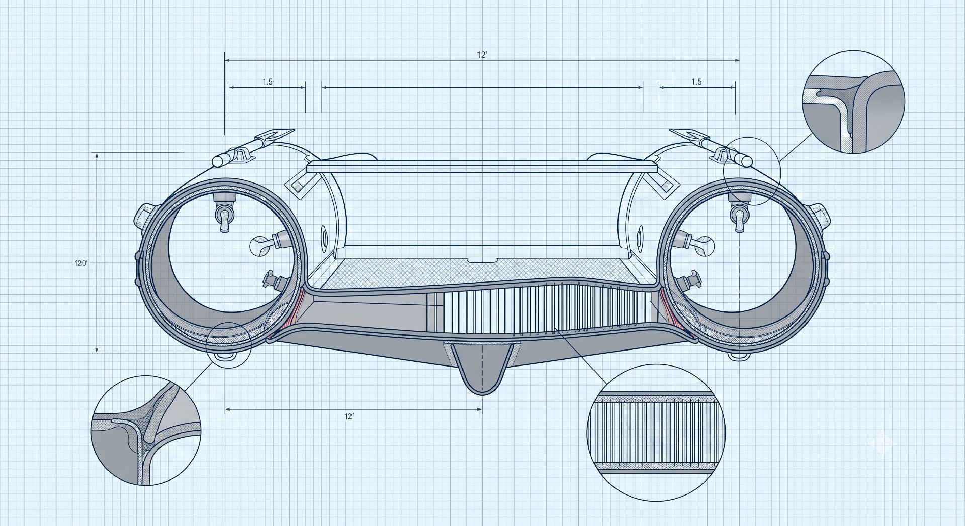
Task: Select the left oar blade
Action: coord(276,135)
